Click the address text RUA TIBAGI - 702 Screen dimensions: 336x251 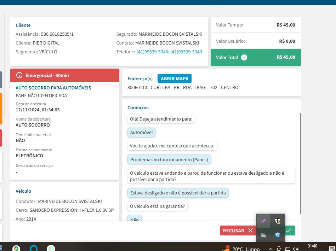pos(195,88)
